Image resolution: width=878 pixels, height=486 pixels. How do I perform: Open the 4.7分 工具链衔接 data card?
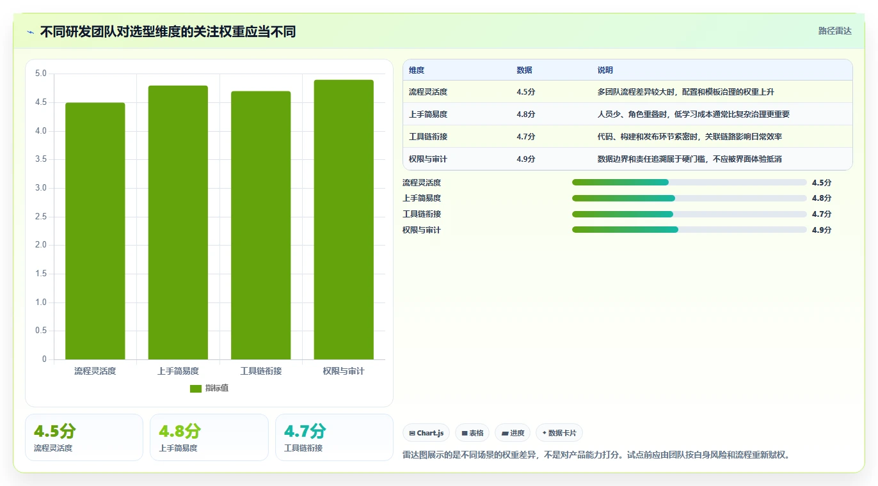(x=334, y=437)
